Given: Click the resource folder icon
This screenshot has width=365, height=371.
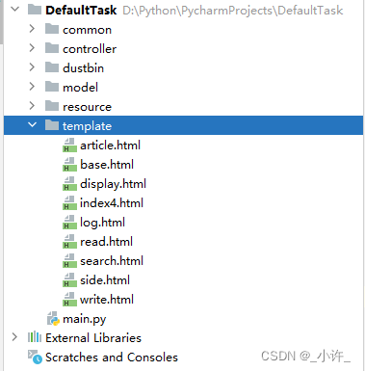Looking at the screenshot, I should [52, 106].
